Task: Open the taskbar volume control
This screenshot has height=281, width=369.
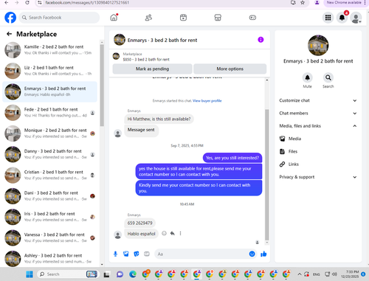Action: [334, 274]
